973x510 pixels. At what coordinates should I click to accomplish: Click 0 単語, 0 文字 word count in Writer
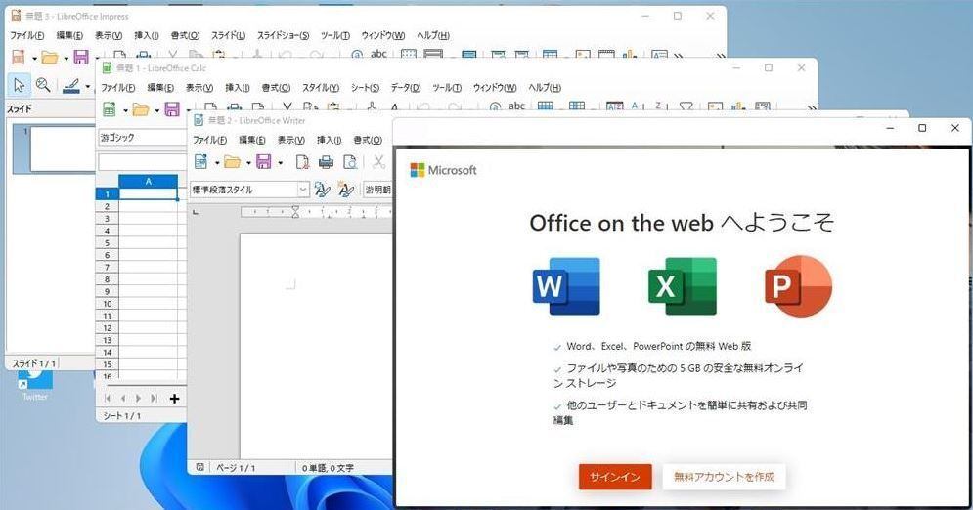click(x=328, y=468)
